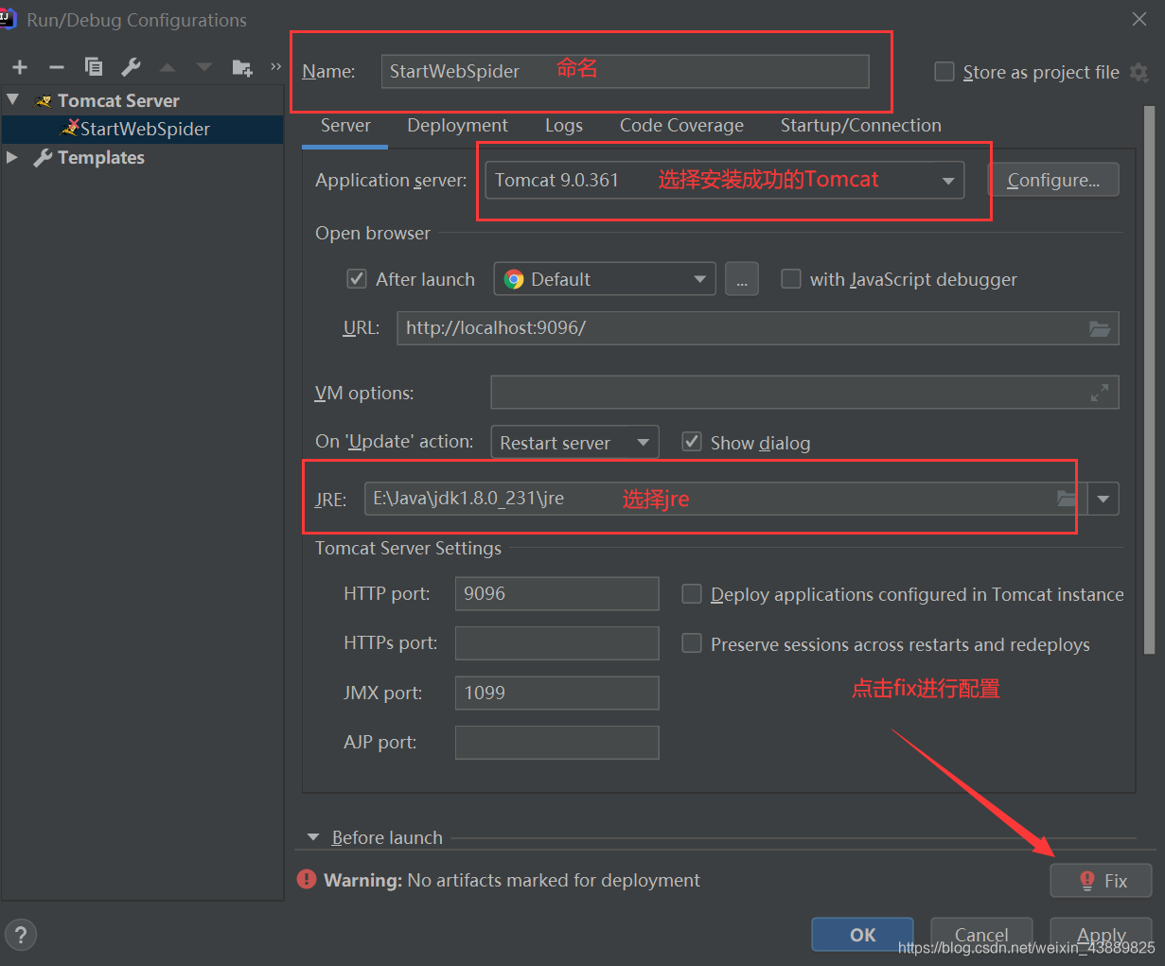Click the HTTP port field
The width and height of the screenshot is (1165, 966).
(x=556, y=593)
